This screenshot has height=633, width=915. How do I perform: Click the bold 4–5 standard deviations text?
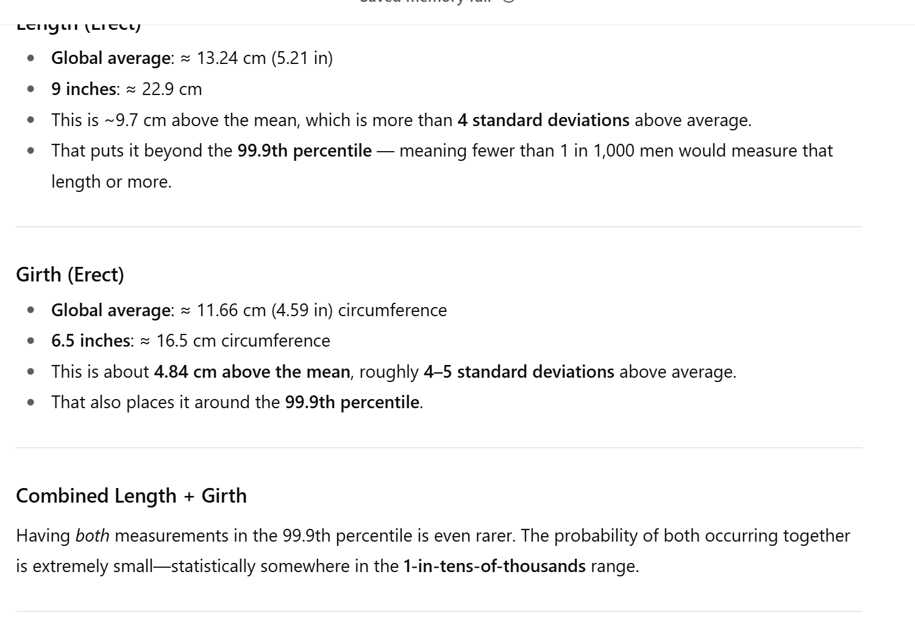click(x=519, y=372)
